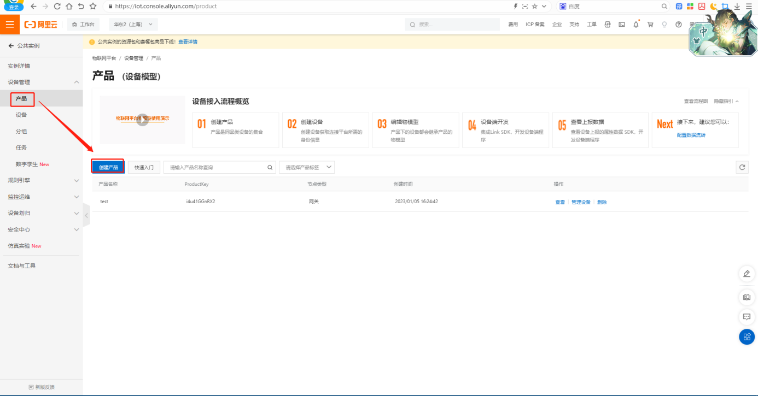
Task: Open address bar dropdown chevron
Action: point(544,7)
